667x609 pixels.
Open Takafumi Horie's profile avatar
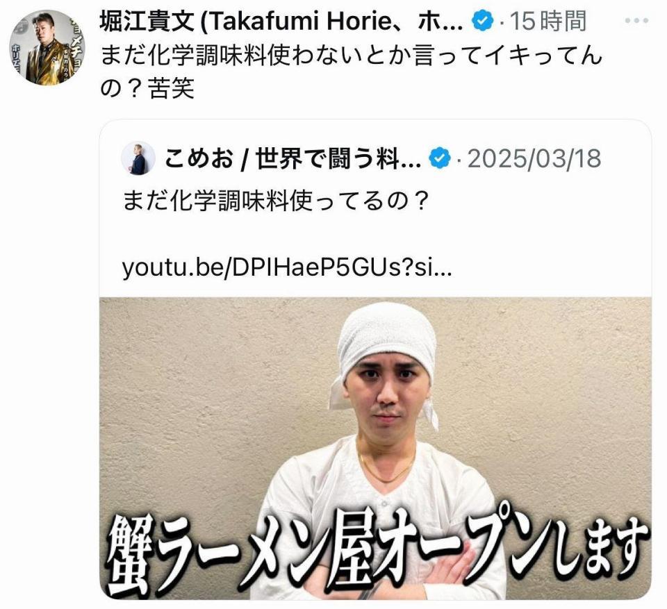pyautogui.click(x=47, y=48)
